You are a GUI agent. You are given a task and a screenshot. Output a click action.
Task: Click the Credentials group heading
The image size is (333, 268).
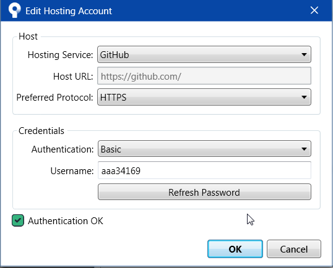click(41, 131)
